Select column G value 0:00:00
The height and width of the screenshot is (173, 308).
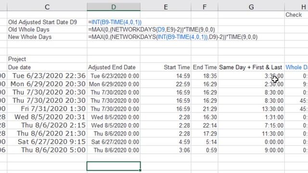(x=274, y=142)
